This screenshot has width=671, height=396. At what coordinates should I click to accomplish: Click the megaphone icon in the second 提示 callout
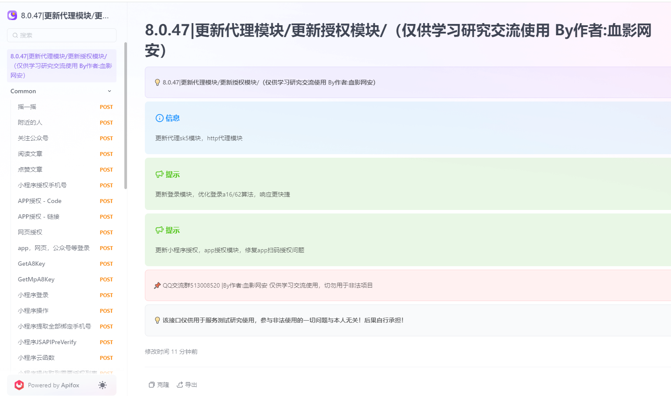[x=158, y=230]
